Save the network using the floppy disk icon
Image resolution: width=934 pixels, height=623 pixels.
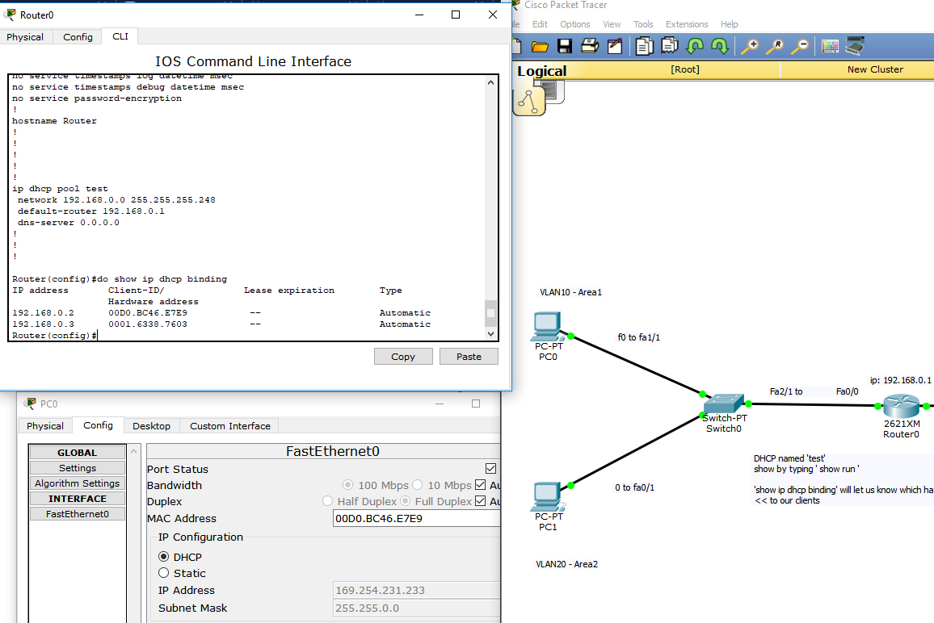point(565,46)
